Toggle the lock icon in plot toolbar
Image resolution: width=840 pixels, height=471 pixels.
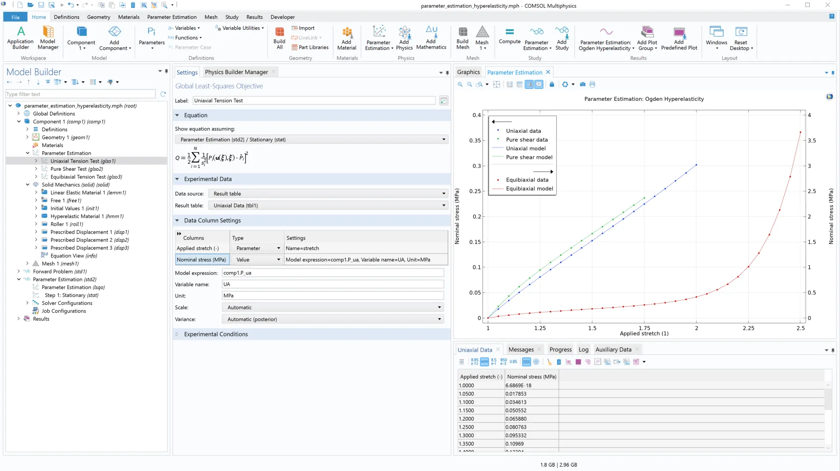(x=552, y=84)
